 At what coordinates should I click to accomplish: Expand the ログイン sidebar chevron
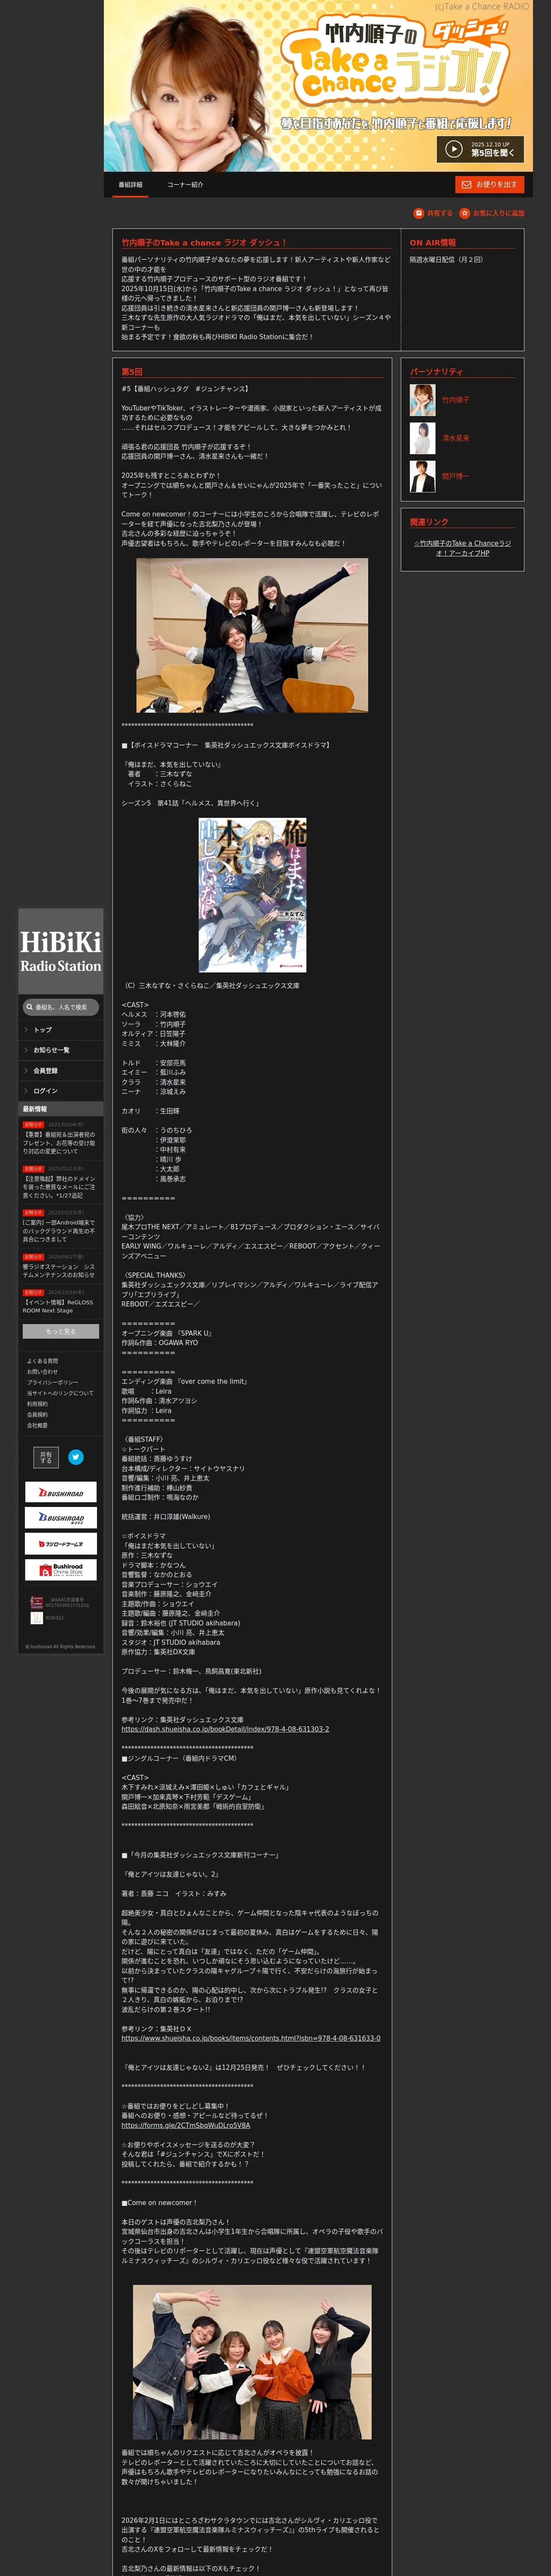[26, 1091]
